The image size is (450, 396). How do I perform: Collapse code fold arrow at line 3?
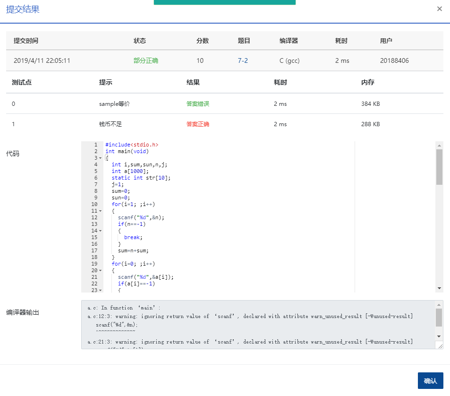click(100, 158)
